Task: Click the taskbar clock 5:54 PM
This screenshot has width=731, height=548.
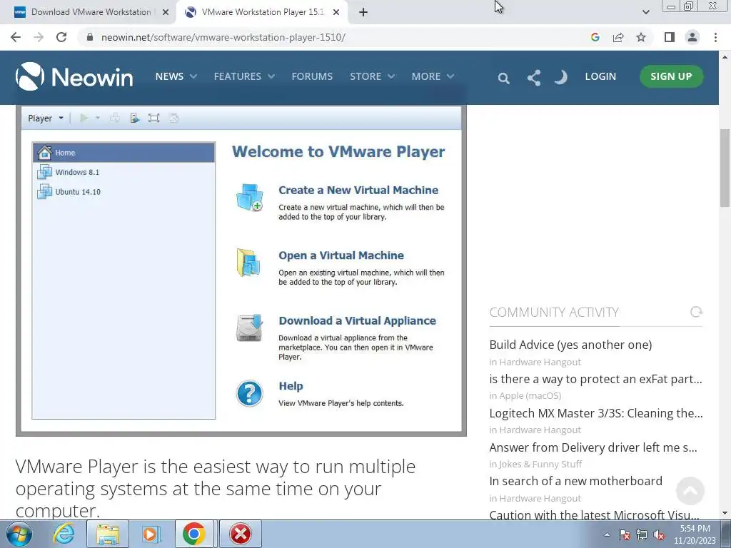Action: 695,534
